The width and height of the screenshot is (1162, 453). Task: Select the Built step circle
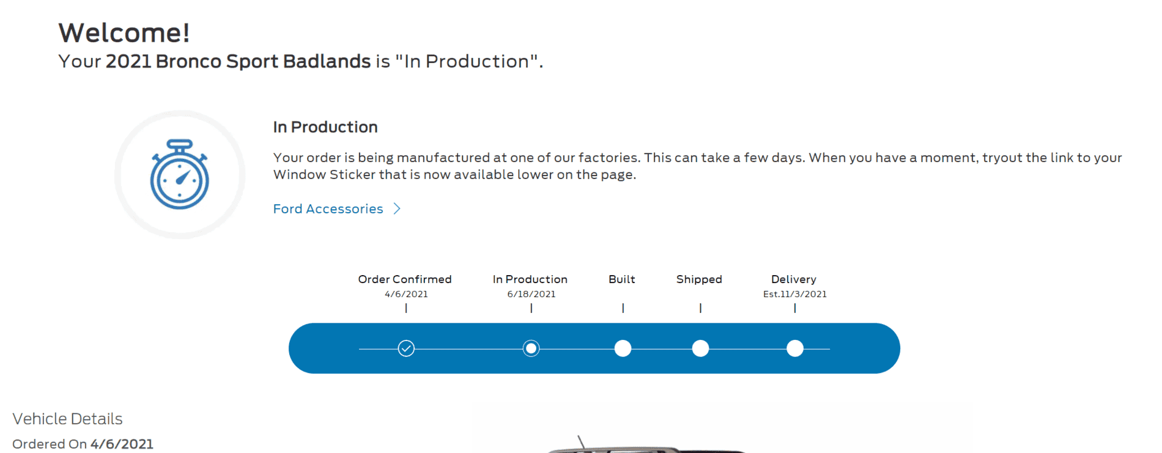pos(623,348)
